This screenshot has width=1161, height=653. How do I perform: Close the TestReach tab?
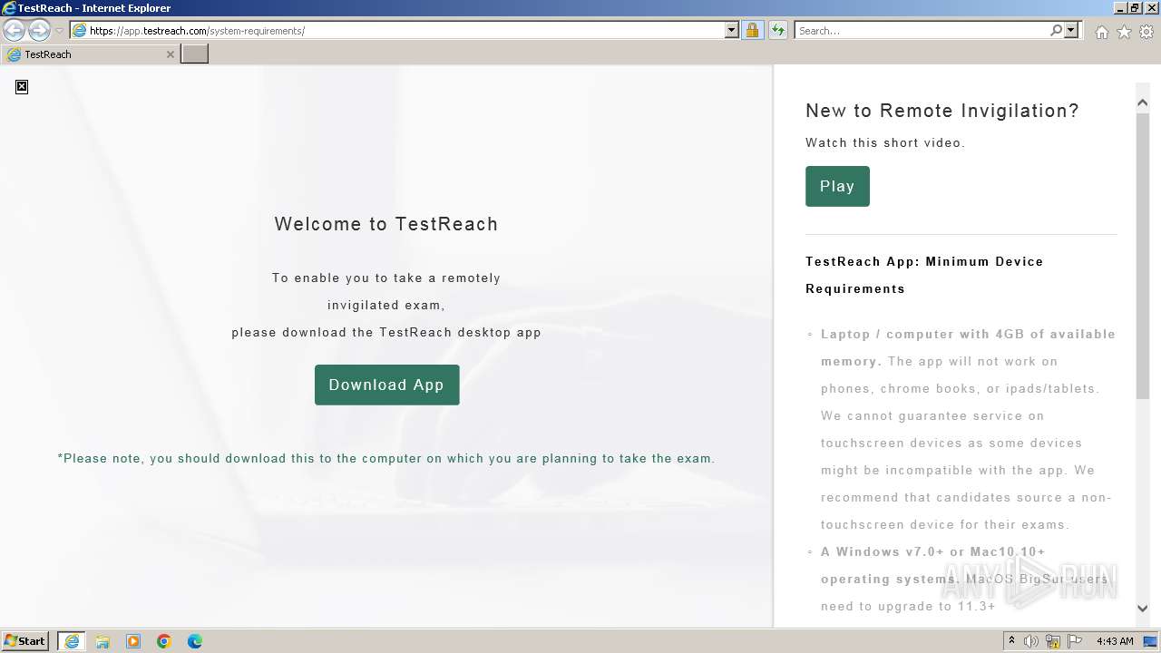coord(170,54)
